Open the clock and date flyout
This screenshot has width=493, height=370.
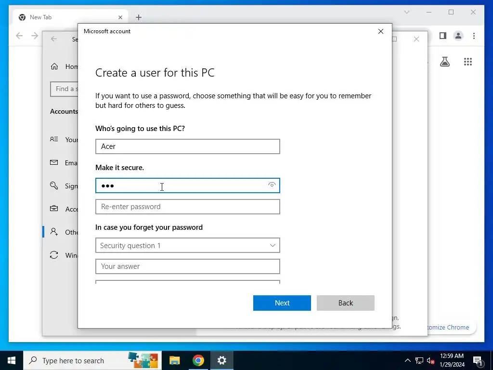[452, 360]
